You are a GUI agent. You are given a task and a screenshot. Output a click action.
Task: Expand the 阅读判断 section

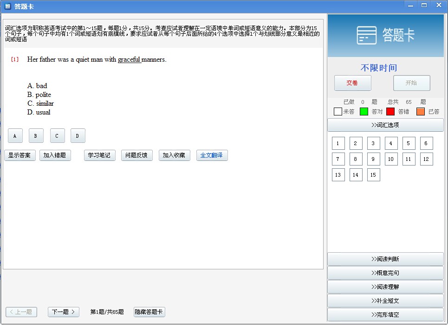[385, 259]
